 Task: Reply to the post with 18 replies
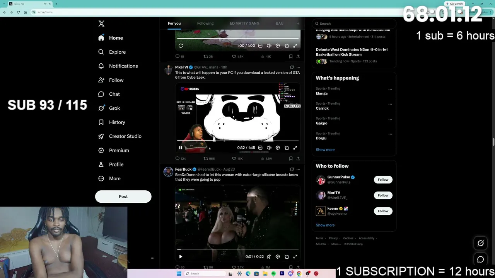click(180, 56)
